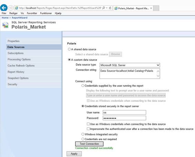Click the credential prompt text field
The height and width of the screenshot is (157, 195).
126,95
